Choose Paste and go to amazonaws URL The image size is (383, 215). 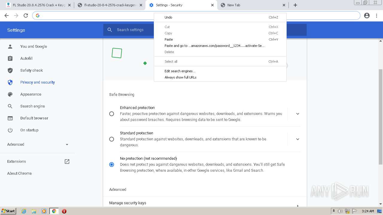point(220,46)
